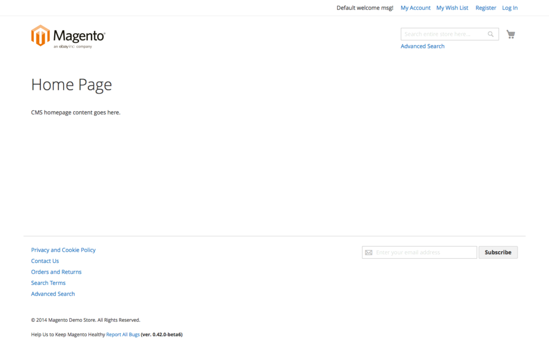Image resolution: width=549 pixels, height=348 pixels.
Task: Open Orders and Returns
Action: pyautogui.click(x=56, y=271)
